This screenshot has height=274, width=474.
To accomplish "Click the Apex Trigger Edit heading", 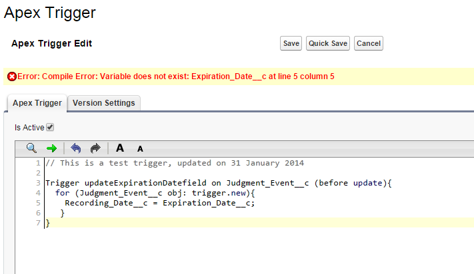I will [x=52, y=43].
